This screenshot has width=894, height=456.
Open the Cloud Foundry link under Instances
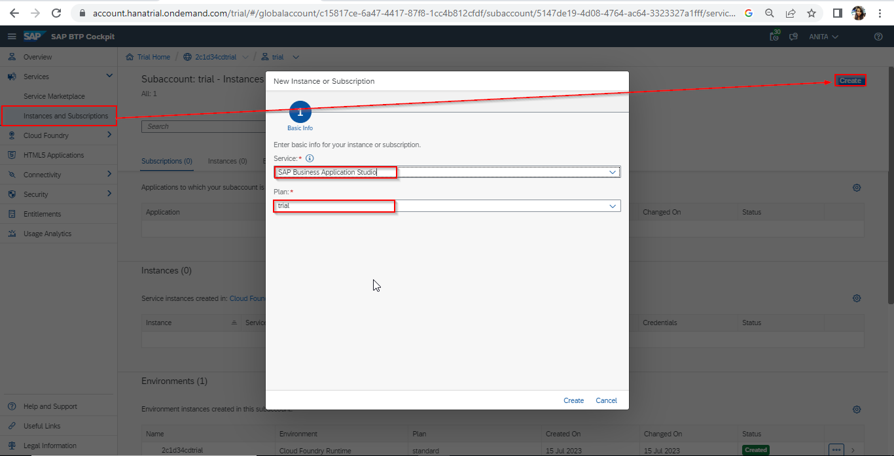click(x=247, y=298)
